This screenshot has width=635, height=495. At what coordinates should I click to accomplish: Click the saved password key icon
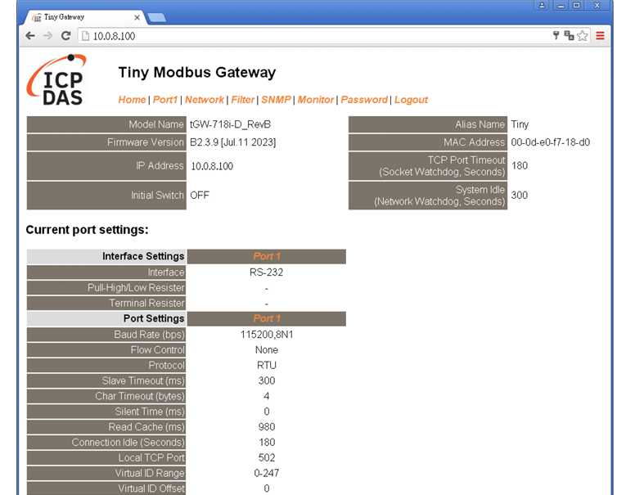pos(556,35)
